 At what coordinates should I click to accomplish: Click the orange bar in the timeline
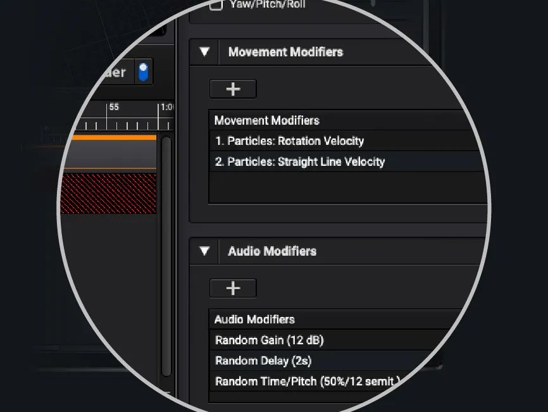click(x=115, y=137)
